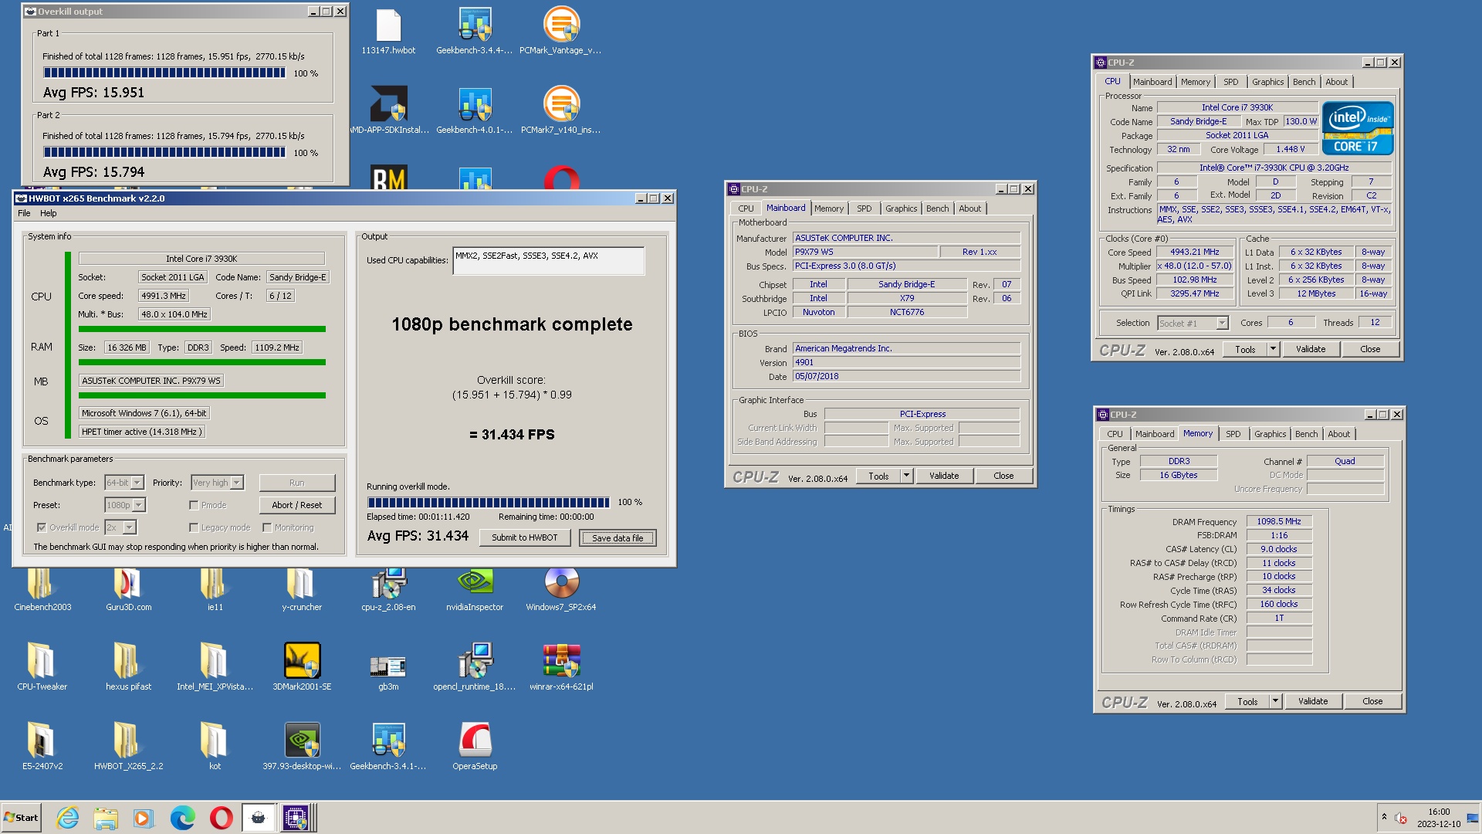Screen dimensions: 1482x834
Task: Click Part 2 progress bar in Overkill output
Action: 164,153
